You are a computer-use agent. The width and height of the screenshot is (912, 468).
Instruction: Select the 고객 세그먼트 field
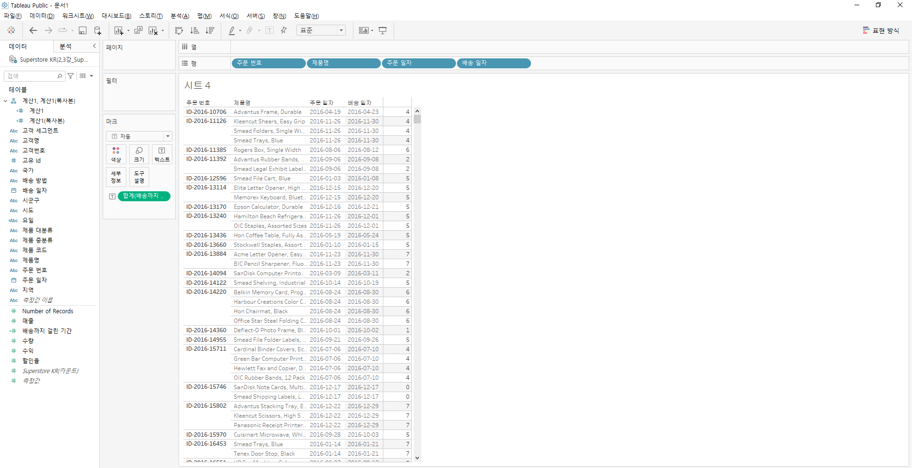pyautogui.click(x=40, y=131)
